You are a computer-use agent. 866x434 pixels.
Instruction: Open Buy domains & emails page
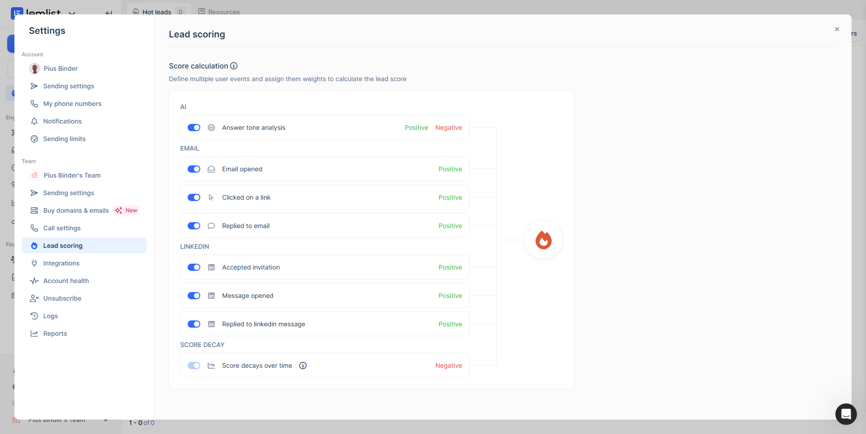coord(76,210)
